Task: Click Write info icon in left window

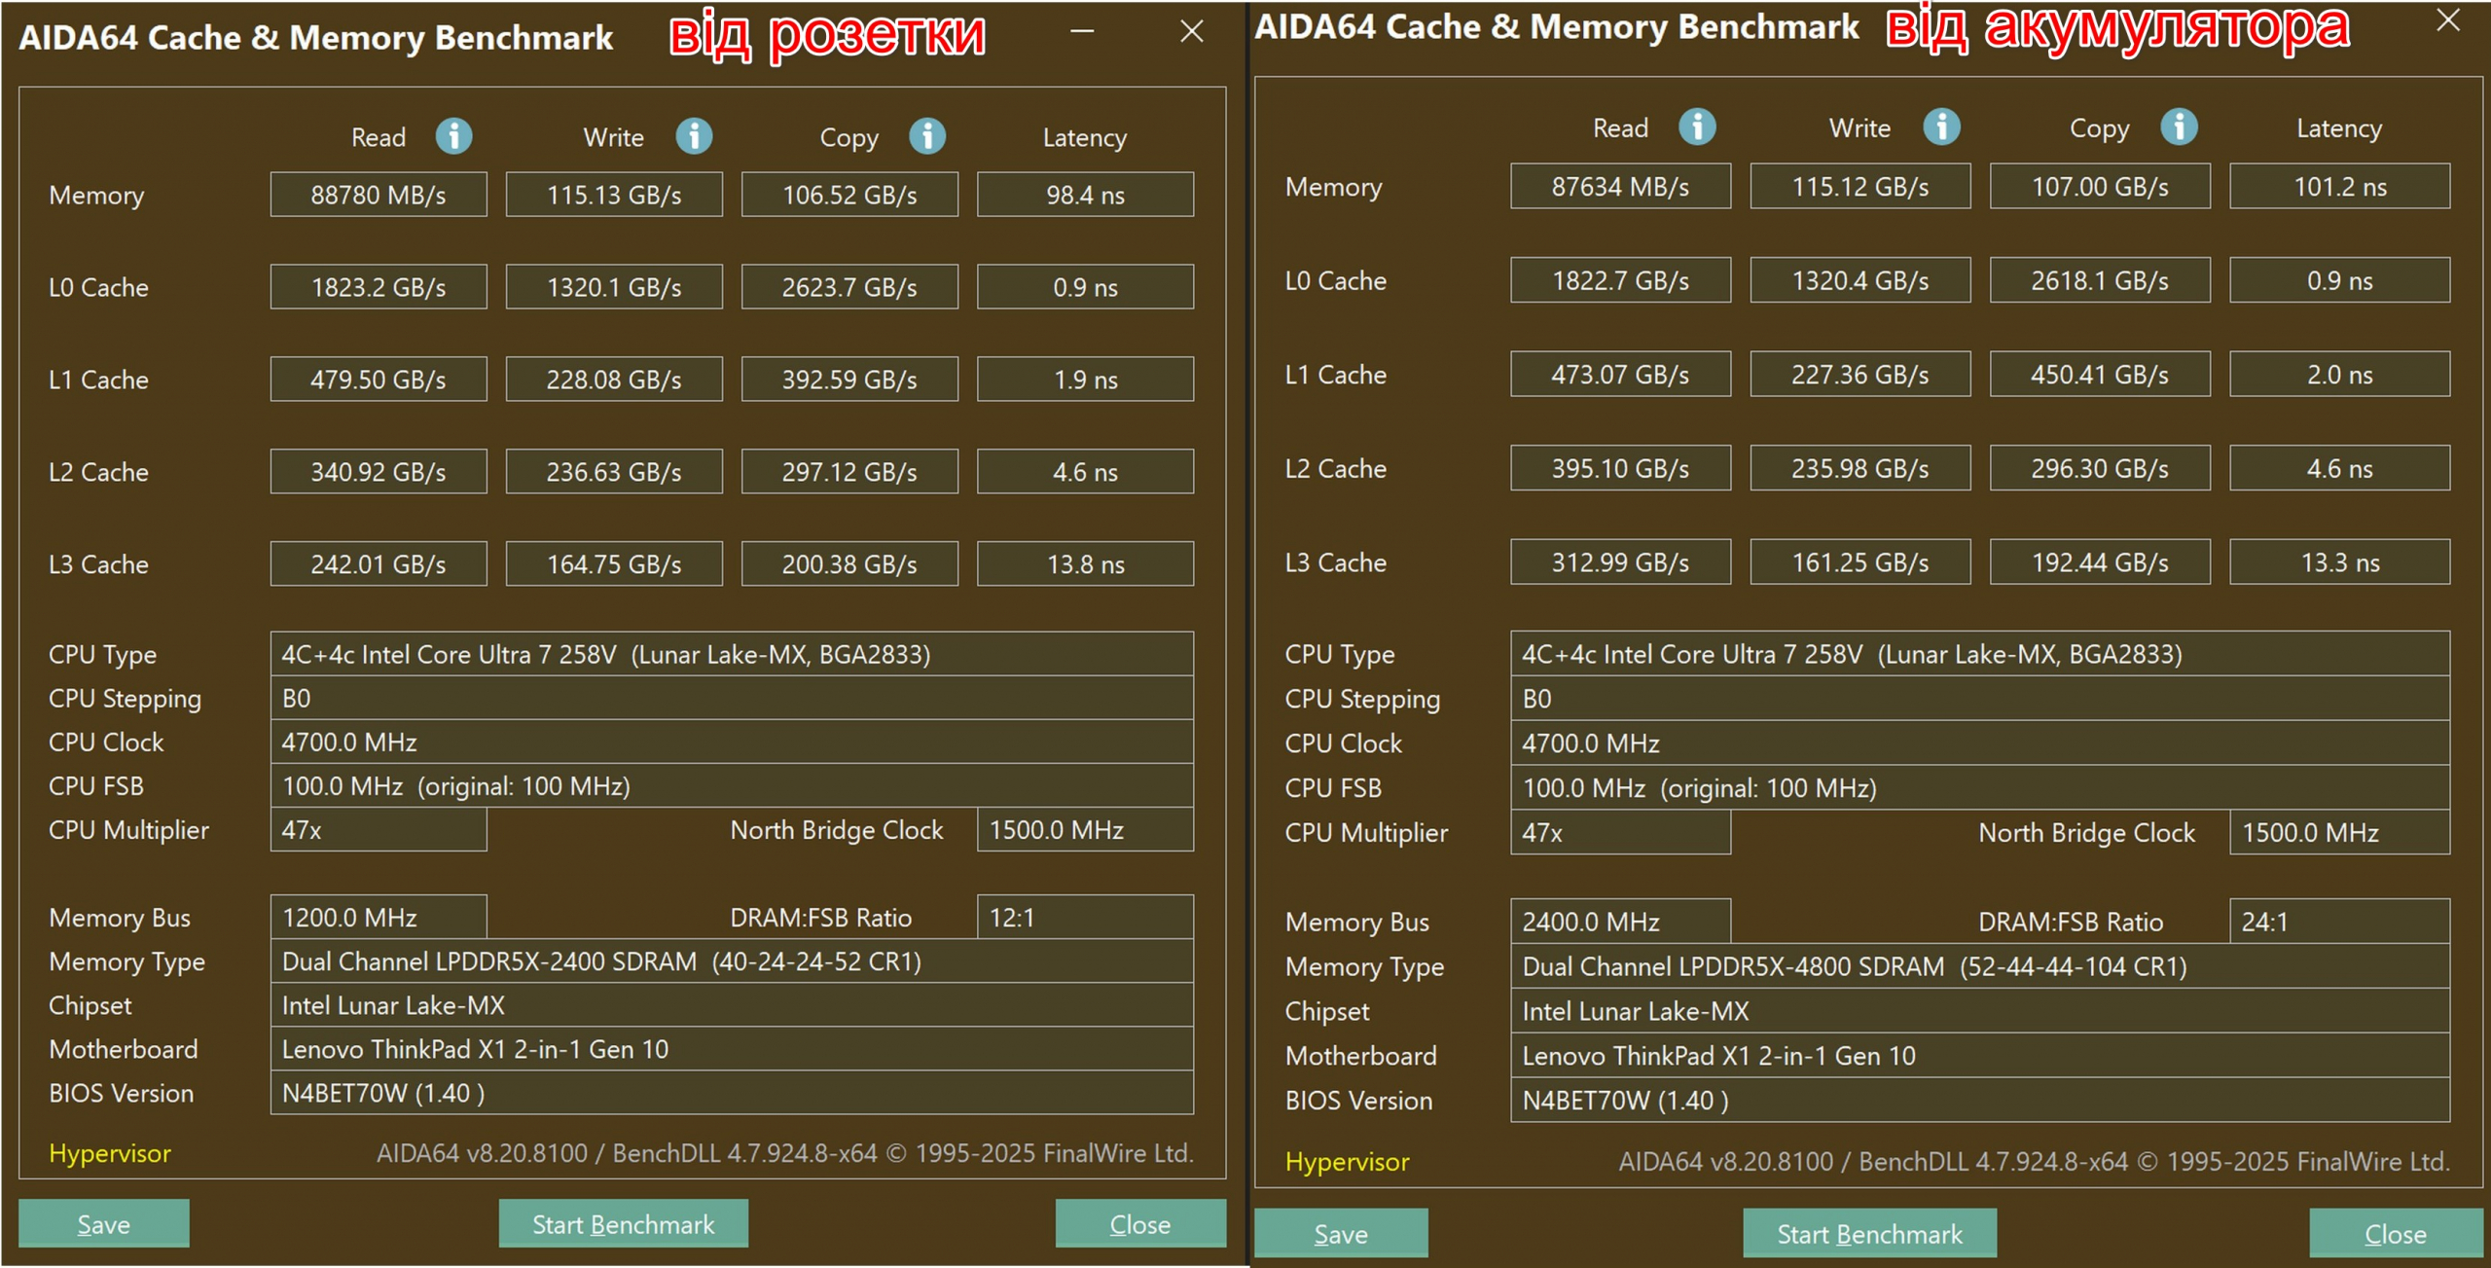Action: pos(694,136)
